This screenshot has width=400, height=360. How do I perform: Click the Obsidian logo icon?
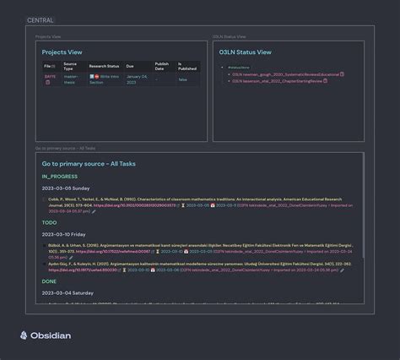(24, 335)
